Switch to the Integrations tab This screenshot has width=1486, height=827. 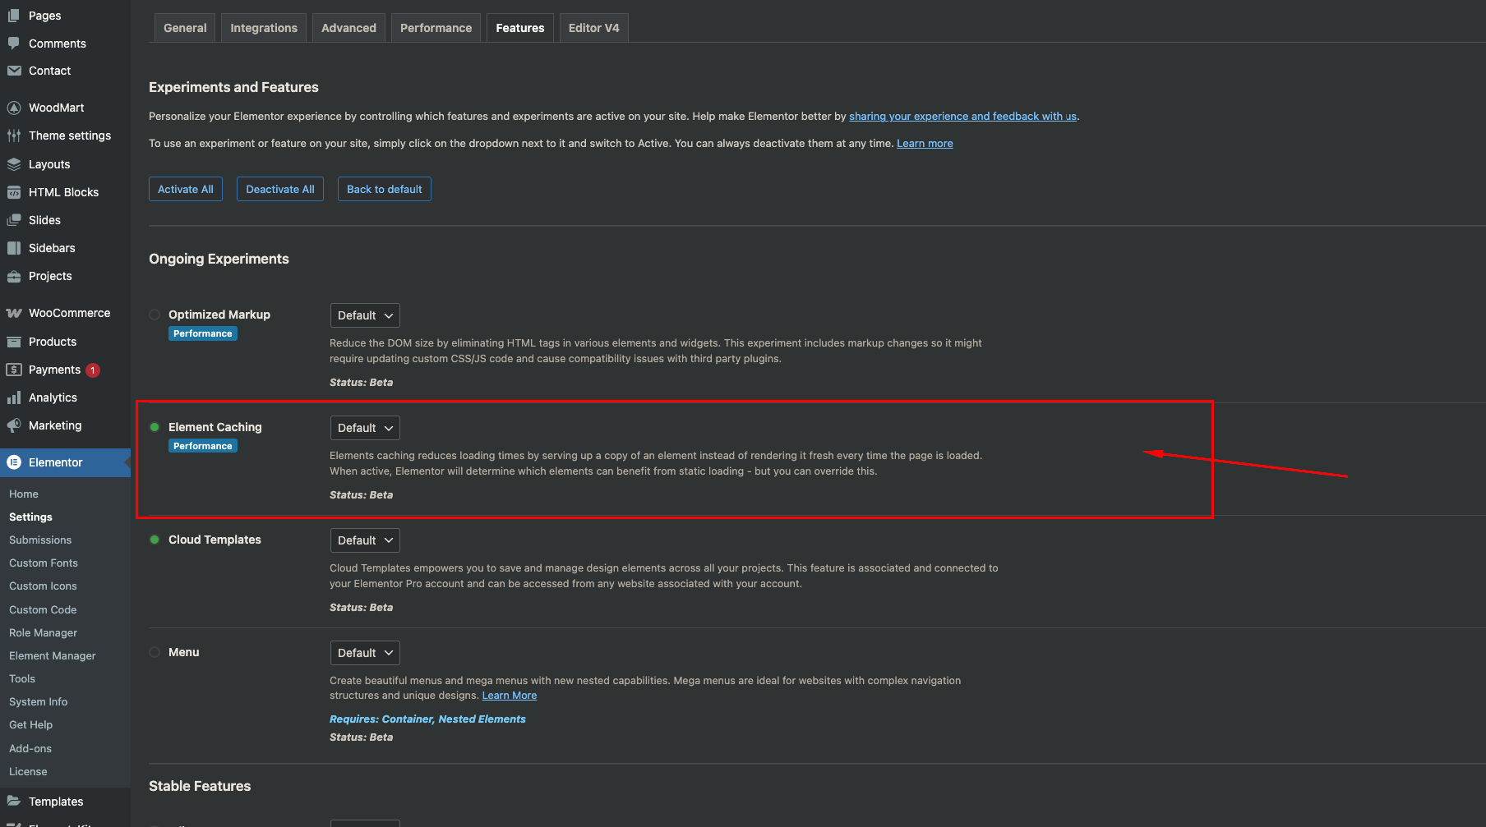click(264, 28)
